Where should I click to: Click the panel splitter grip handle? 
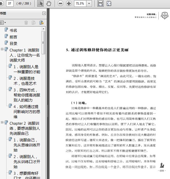[48, 111]
